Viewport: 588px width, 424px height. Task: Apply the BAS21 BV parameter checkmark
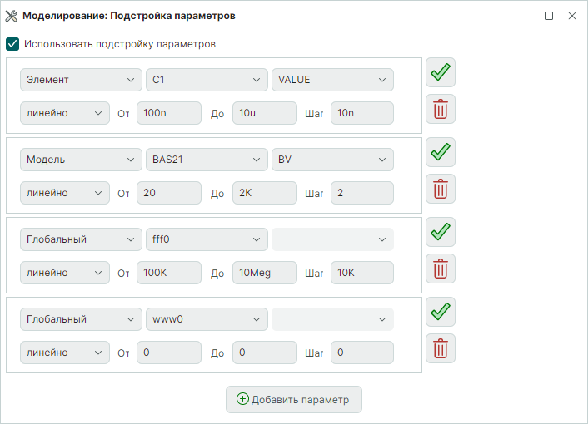click(441, 153)
